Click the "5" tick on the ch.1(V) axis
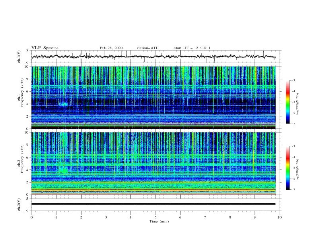The height and width of the screenshot is (244, 315). pos(28,50)
